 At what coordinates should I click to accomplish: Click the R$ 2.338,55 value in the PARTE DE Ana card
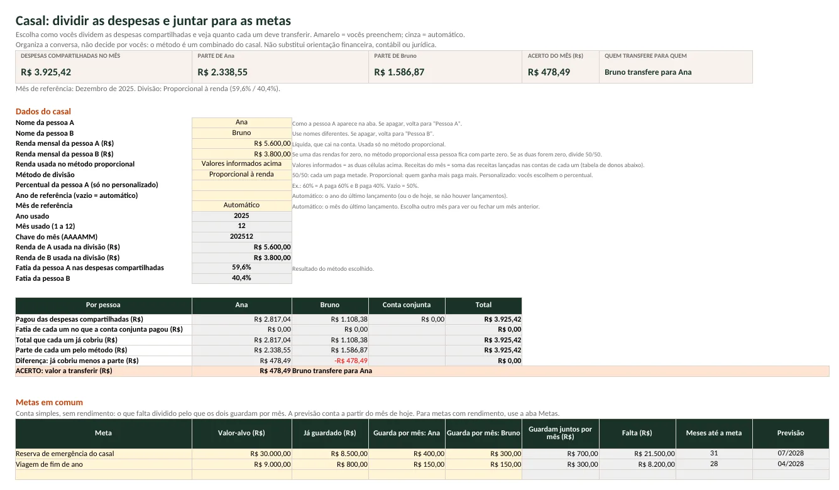[222, 72]
